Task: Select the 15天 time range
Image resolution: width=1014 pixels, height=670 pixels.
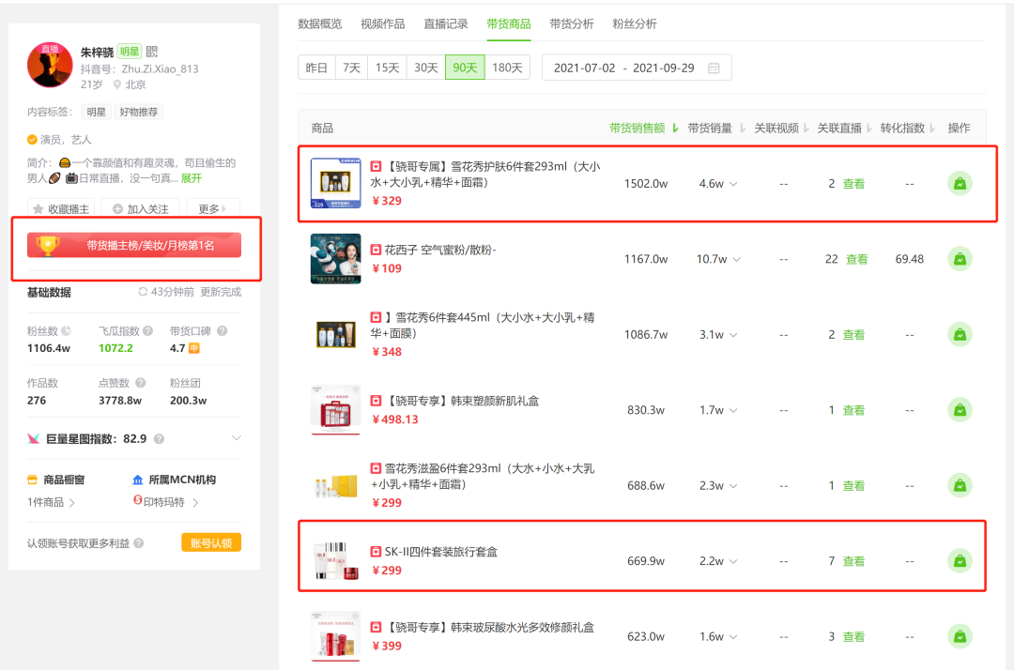Action: [x=388, y=68]
